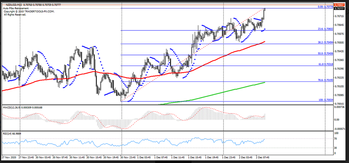
Task: Click the right end of the red moving average
Action: [x=265, y=42]
